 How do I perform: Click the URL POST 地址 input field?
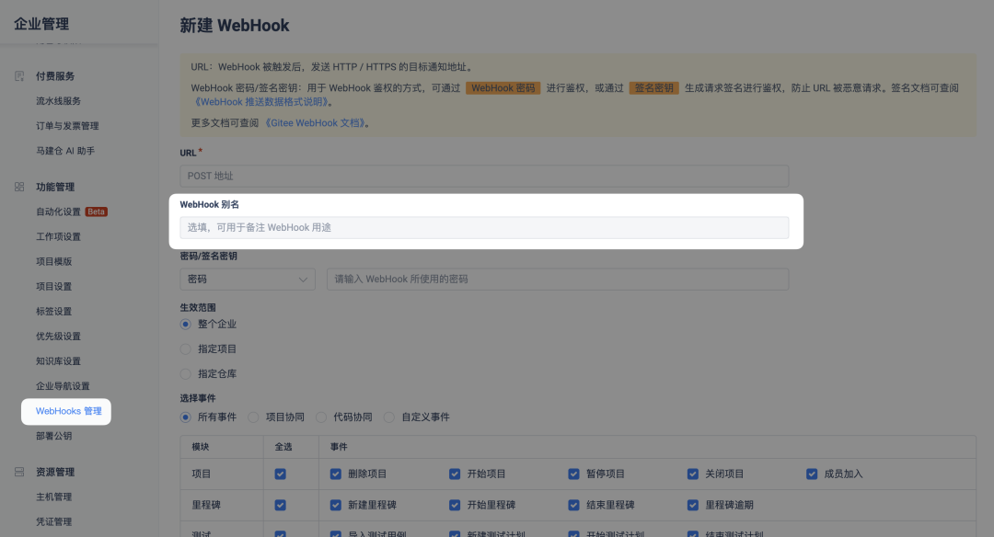coord(484,177)
